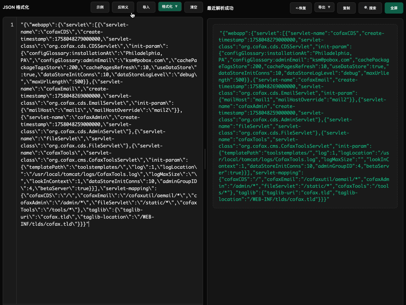Clear the editor with the 清空 button
The width and height of the screenshot is (406, 305).
(x=194, y=7)
